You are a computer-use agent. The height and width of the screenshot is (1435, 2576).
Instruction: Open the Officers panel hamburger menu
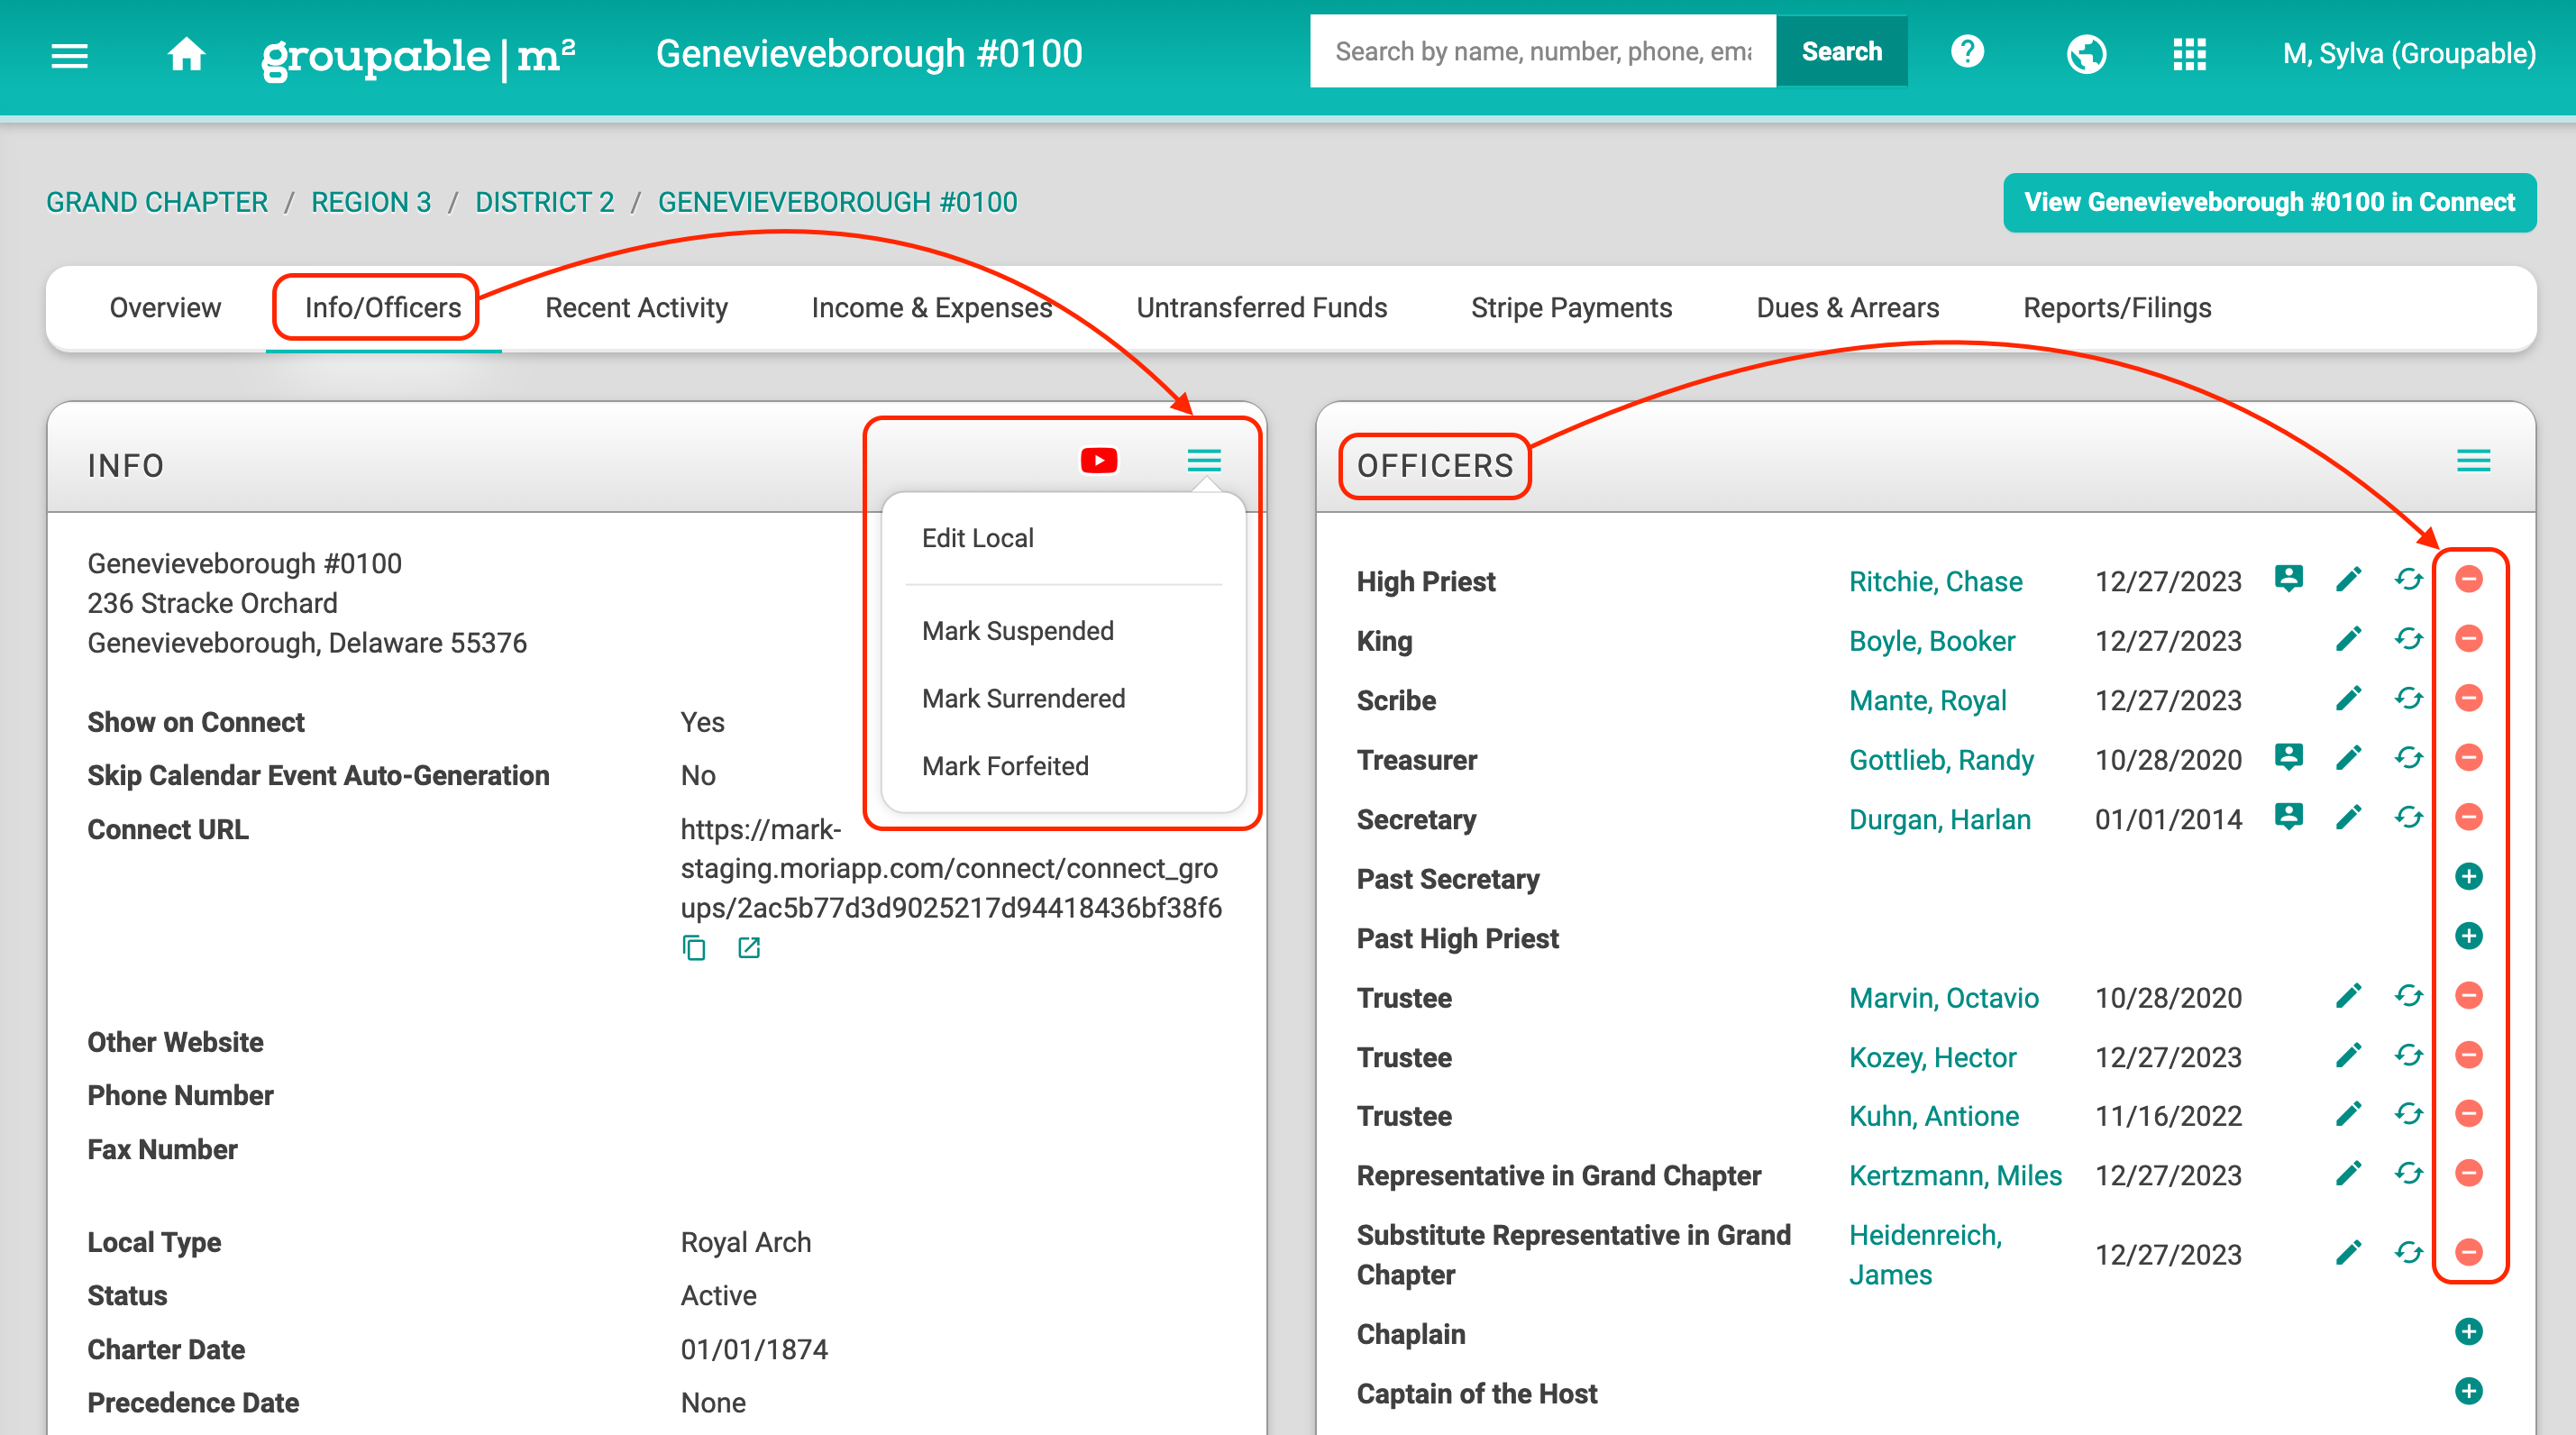coord(2473,461)
